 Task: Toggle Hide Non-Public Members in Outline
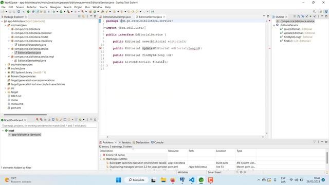(310, 16)
